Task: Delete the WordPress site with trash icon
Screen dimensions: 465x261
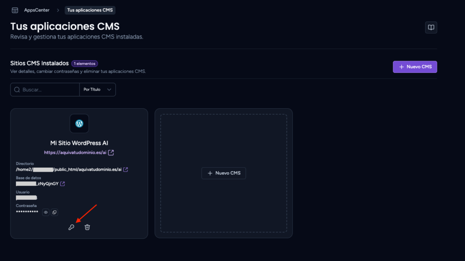Action: [87, 227]
